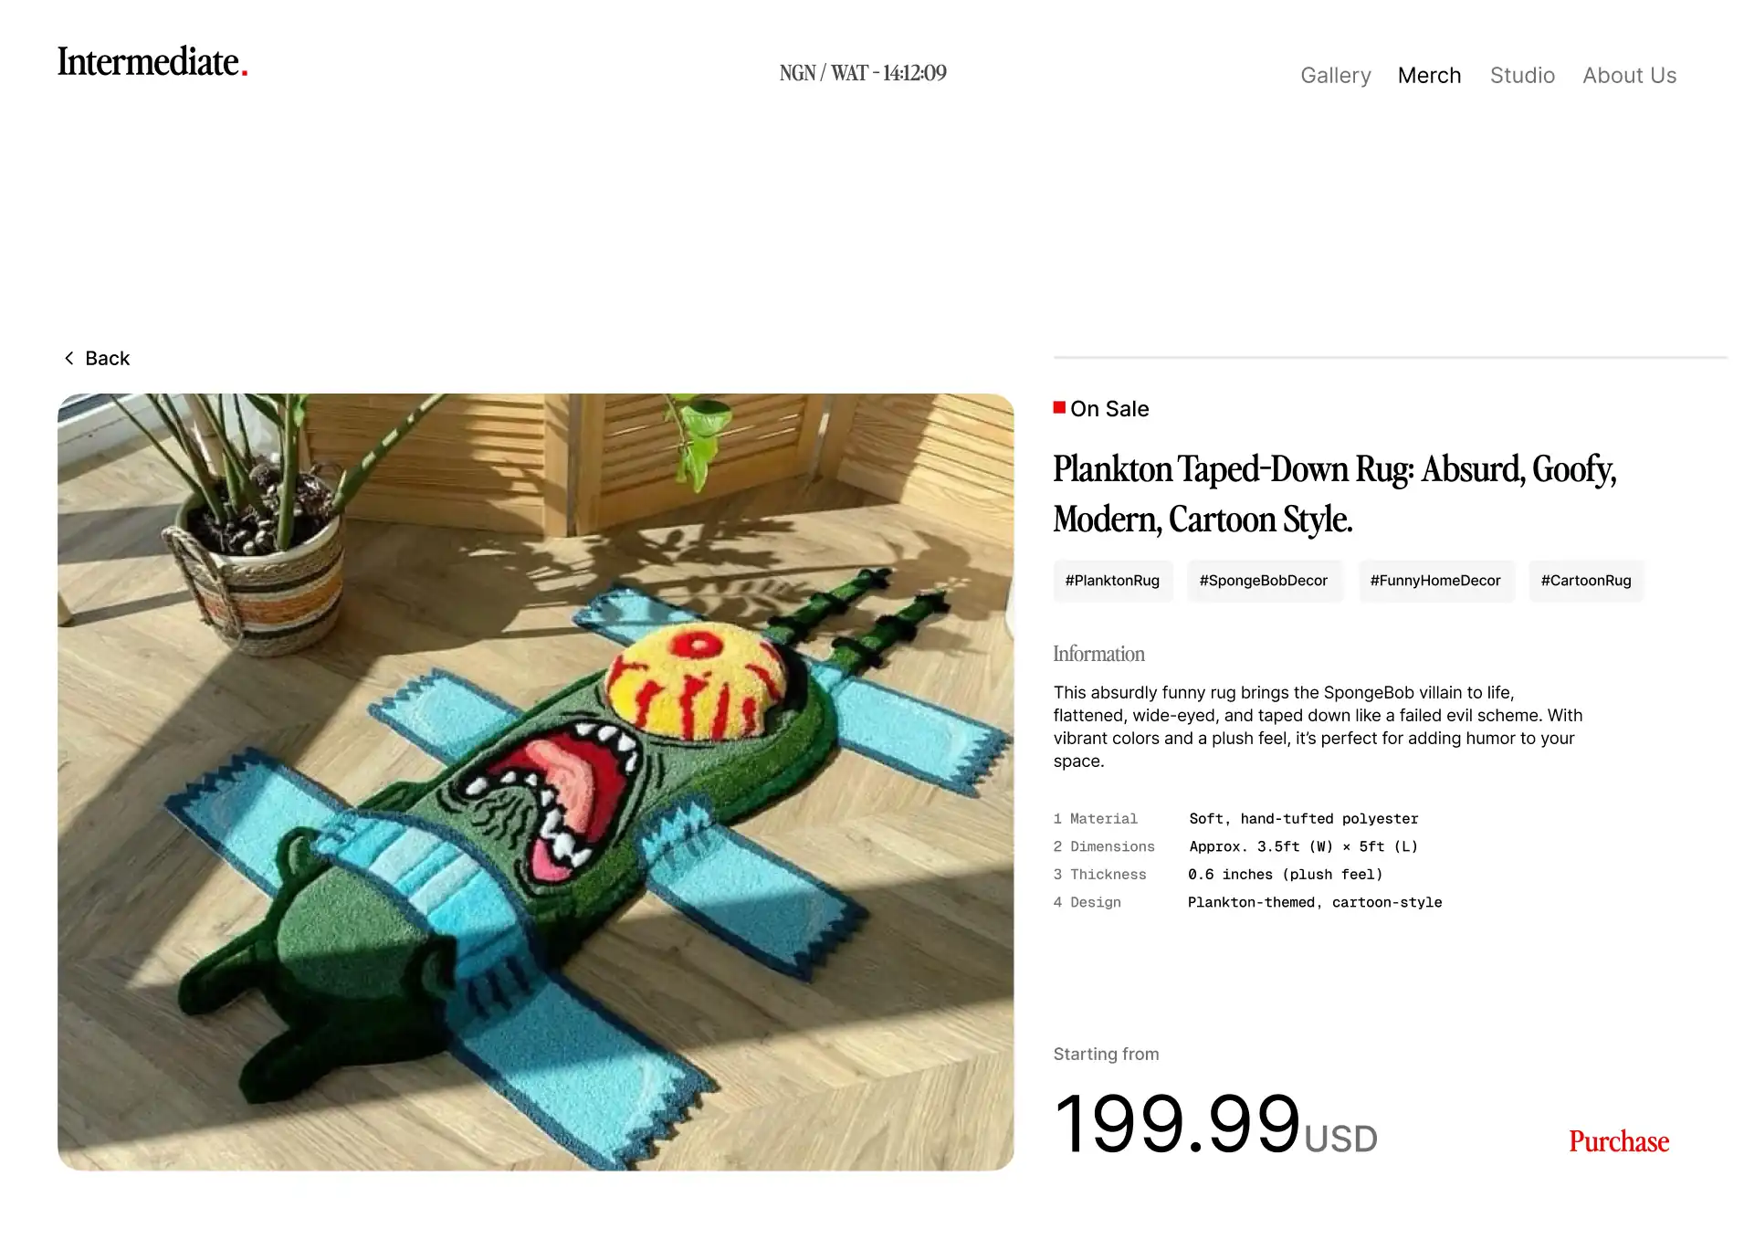Click the back chevron arrow icon
Screen dimensions: 1744x1260
[x=69, y=358]
